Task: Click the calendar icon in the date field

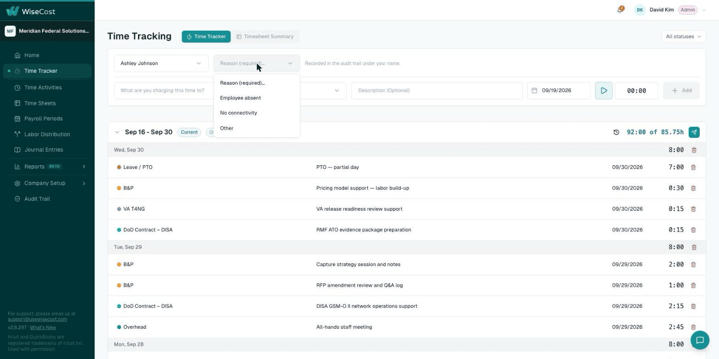Action: (x=534, y=91)
